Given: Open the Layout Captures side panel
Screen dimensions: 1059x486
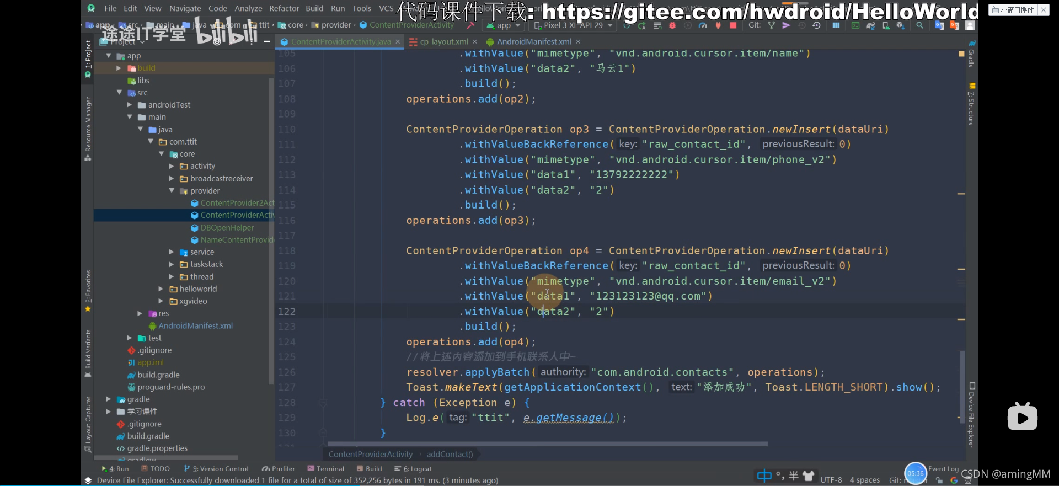Looking at the screenshot, I should 88,424.
